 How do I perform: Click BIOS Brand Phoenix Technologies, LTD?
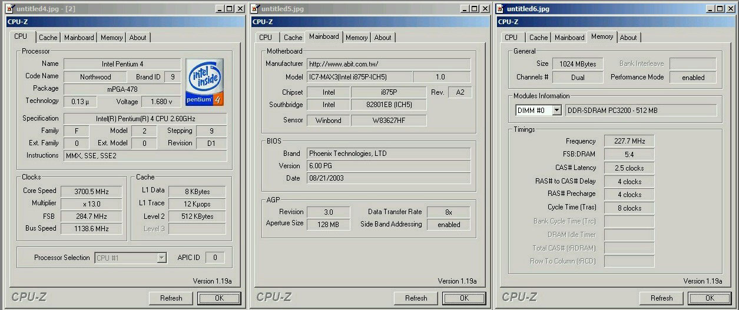pos(389,154)
